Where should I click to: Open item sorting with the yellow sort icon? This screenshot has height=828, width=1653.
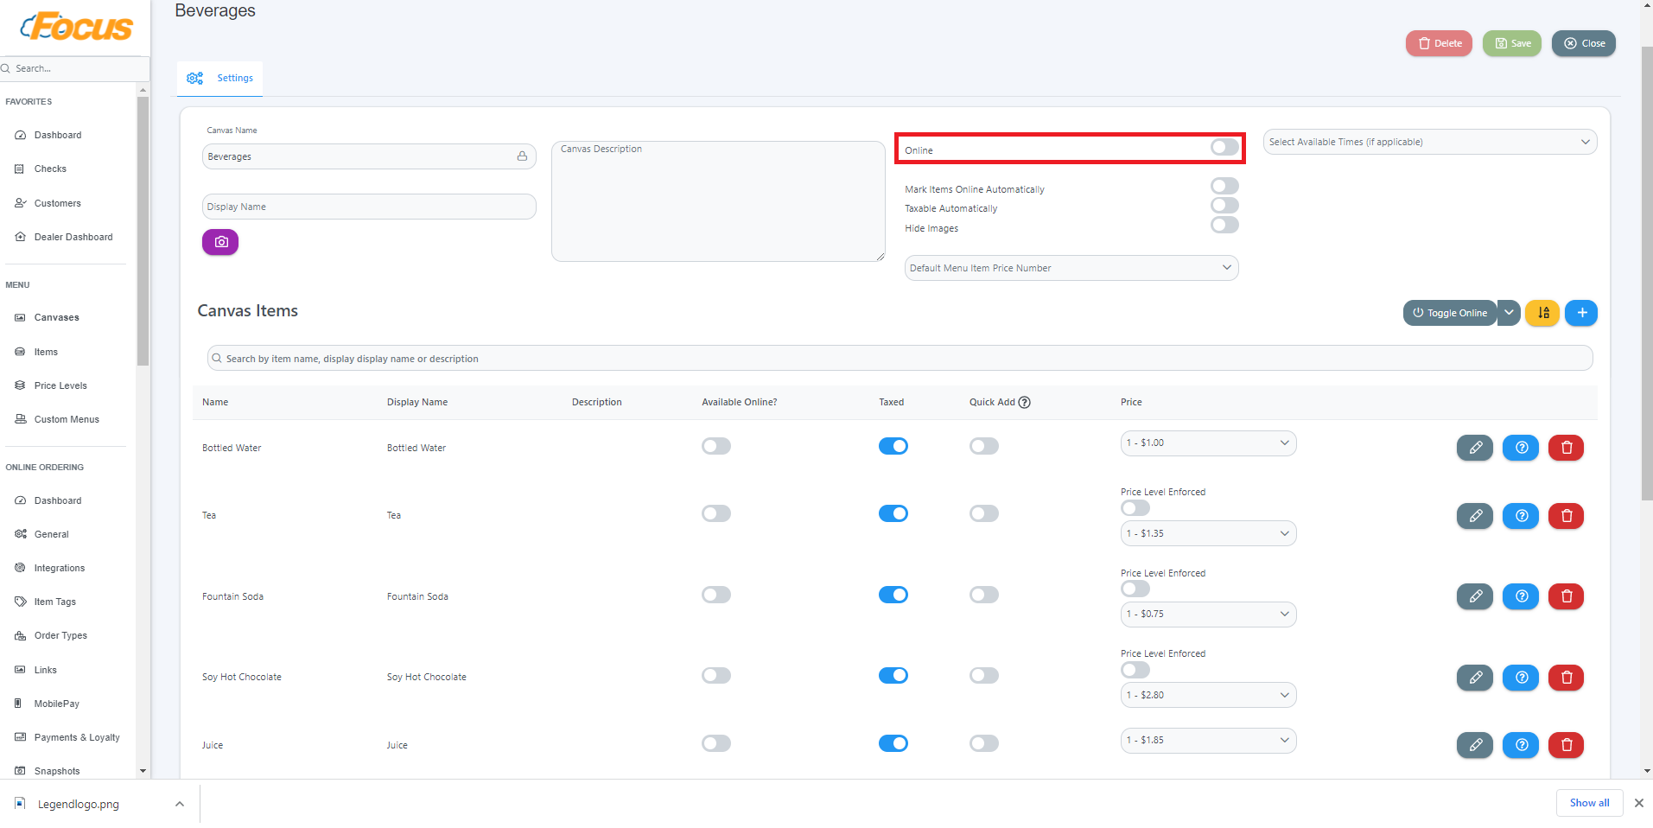pos(1542,313)
